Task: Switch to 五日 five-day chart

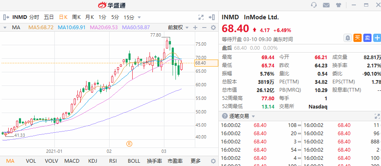Action: 49,17
